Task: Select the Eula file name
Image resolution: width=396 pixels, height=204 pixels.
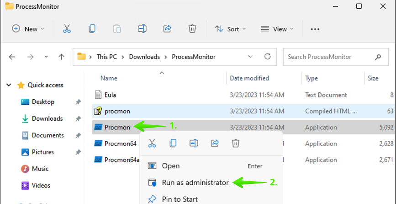Action: coord(110,95)
